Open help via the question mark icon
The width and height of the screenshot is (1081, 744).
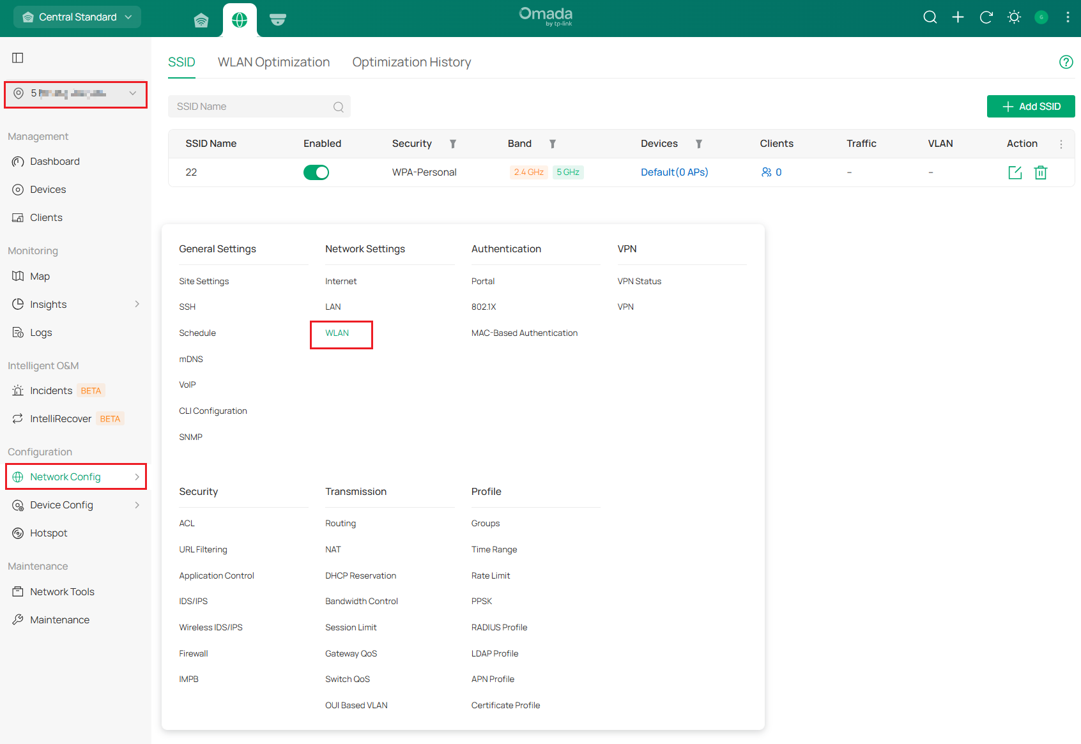coord(1066,62)
